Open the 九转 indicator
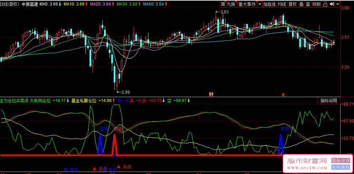Viewport: 354px width, 174px height. [x=231, y=4]
